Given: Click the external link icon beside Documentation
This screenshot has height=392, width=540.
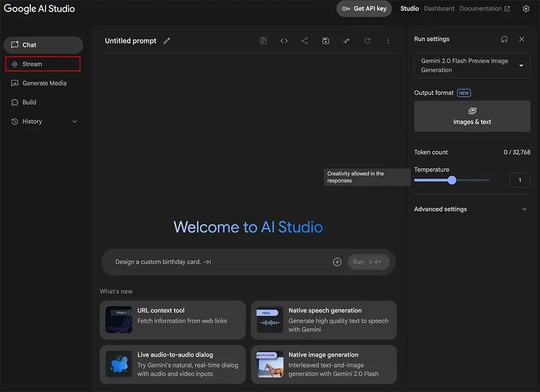Looking at the screenshot, I should (507, 9).
